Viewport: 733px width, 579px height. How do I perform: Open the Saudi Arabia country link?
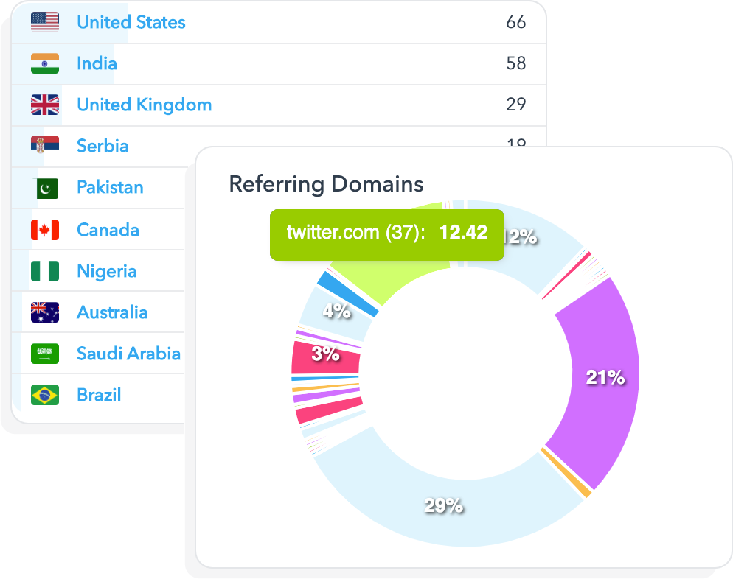pos(128,354)
